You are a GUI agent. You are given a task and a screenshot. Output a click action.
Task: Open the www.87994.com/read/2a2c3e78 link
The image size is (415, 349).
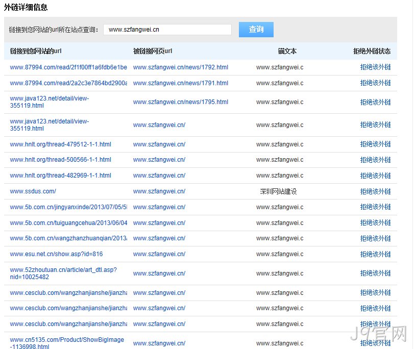(68, 83)
